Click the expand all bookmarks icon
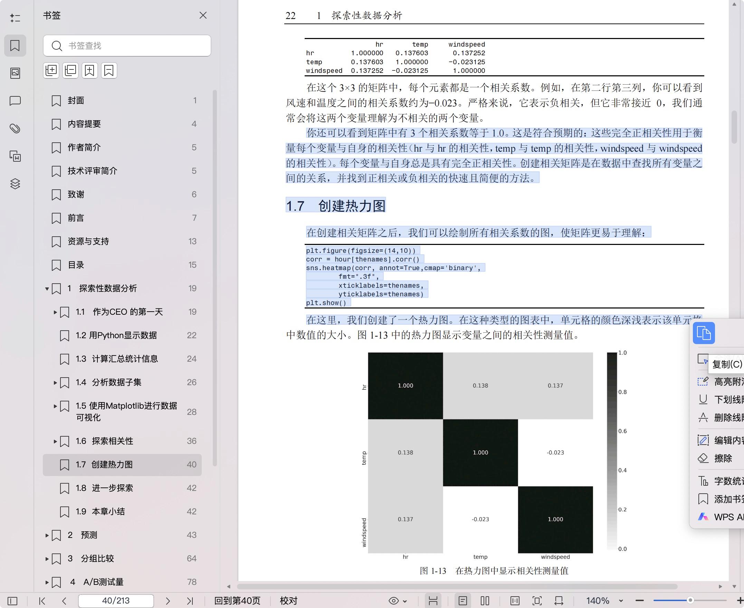The height and width of the screenshot is (608, 744). [x=51, y=70]
